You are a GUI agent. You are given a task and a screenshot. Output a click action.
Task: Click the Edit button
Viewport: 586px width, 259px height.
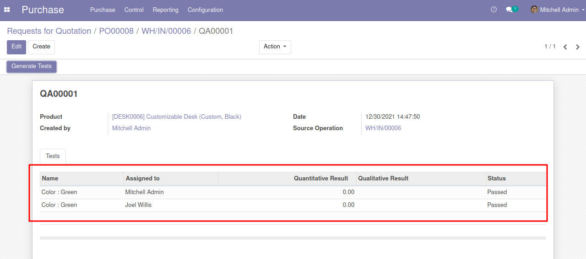click(x=16, y=47)
